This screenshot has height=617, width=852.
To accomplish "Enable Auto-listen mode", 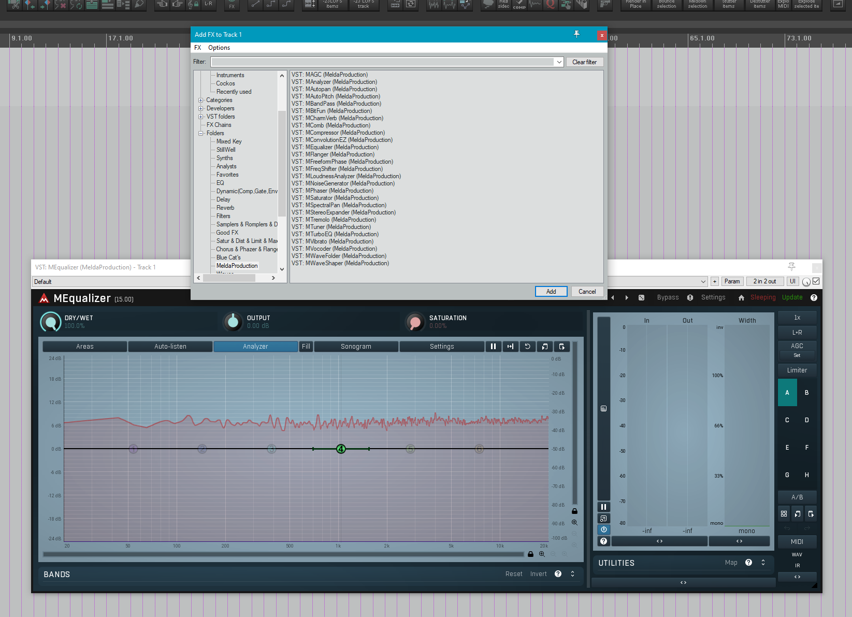I will [170, 347].
